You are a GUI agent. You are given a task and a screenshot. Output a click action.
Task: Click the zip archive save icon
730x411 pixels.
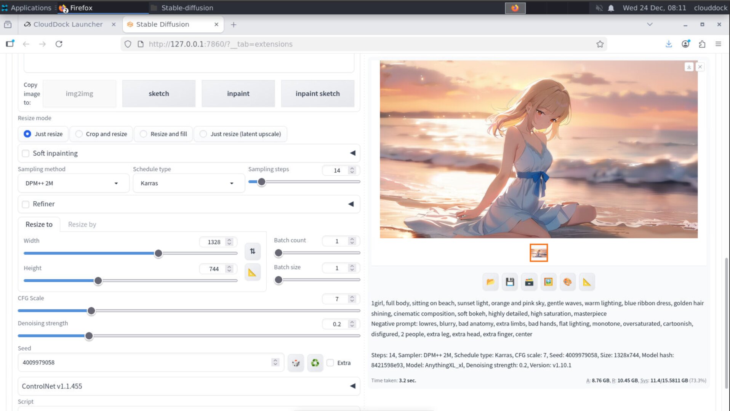(x=529, y=282)
